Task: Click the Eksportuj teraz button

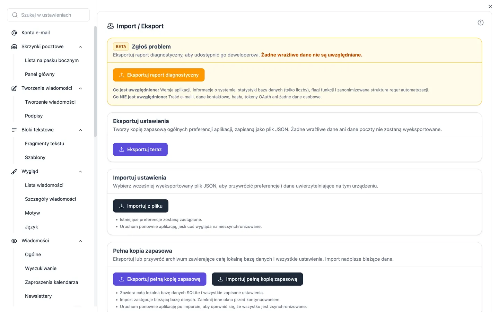Action: [140, 149]
